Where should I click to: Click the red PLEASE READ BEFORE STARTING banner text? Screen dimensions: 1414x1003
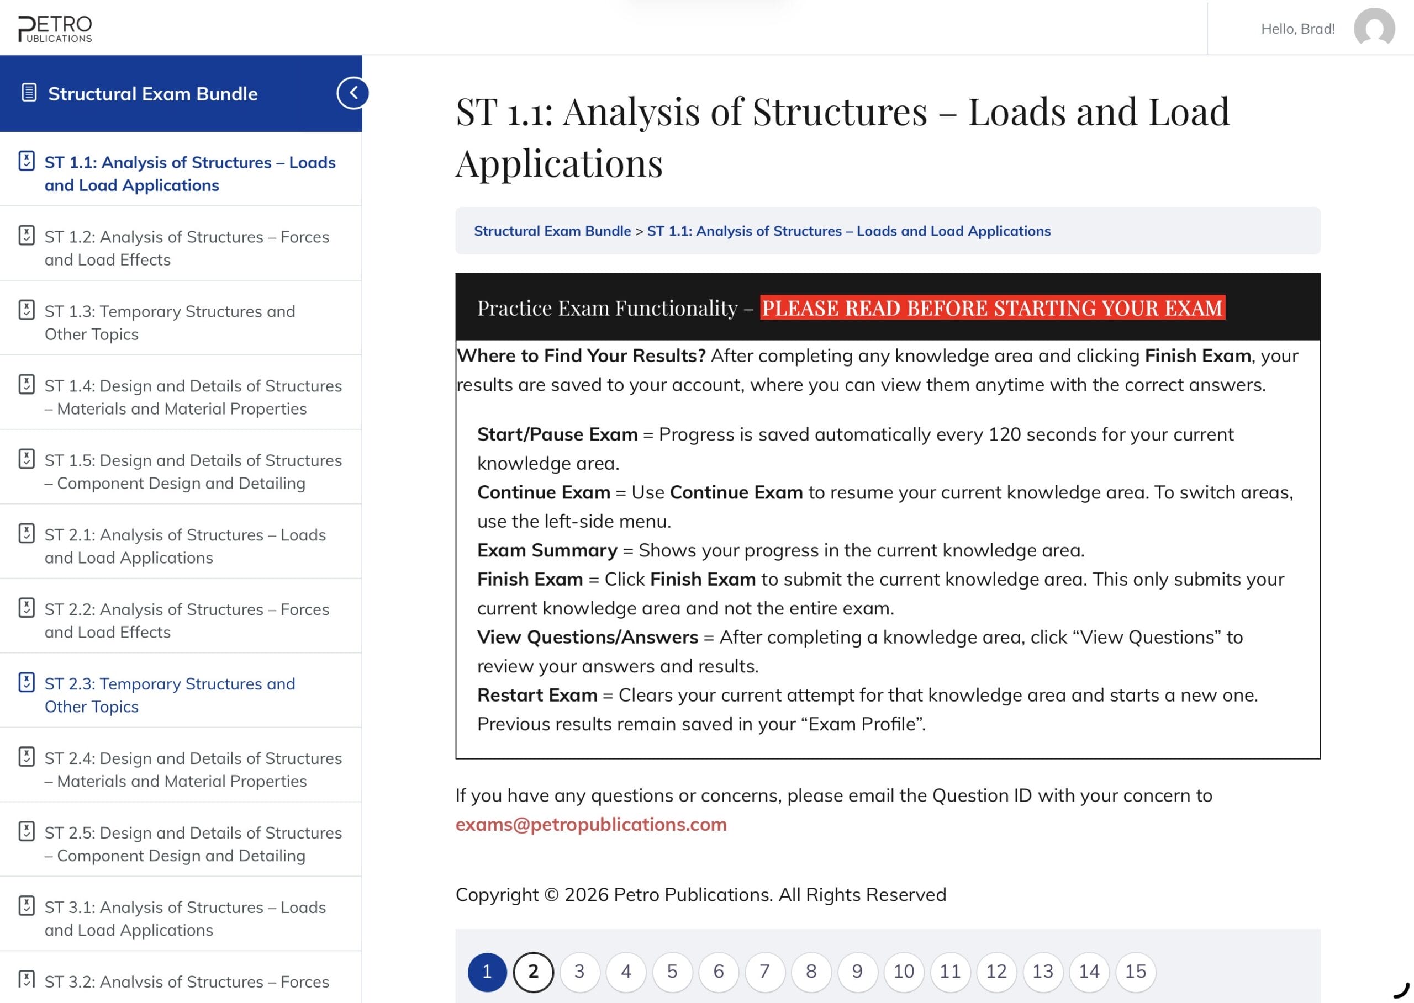[x=993, y=307]
